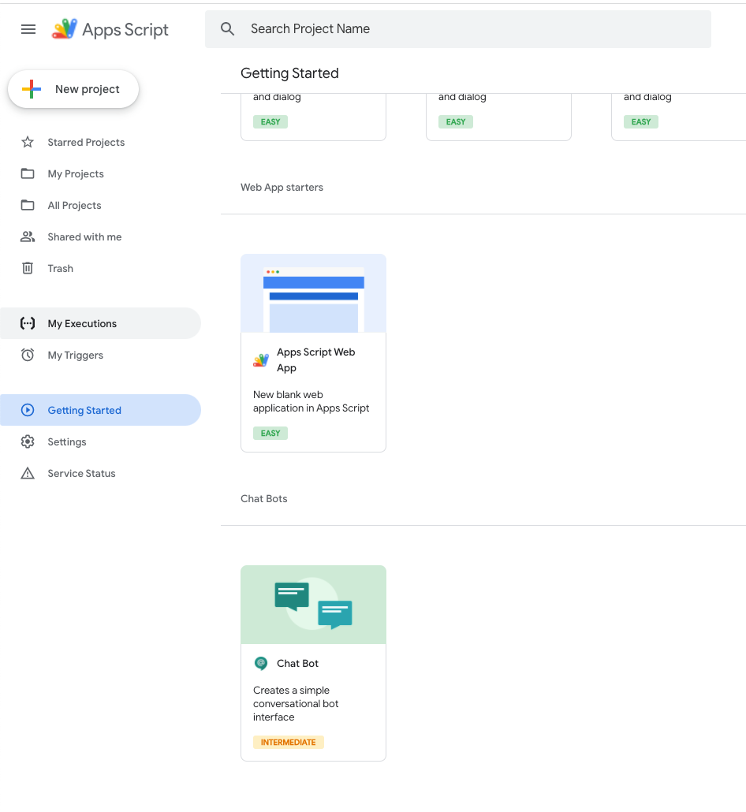Open My Executions
This screenshot has width=746, height=812.
pos(100,324)
